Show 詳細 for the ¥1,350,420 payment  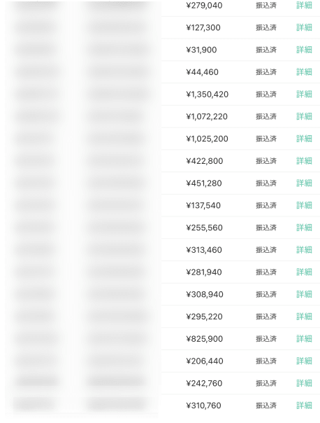tap(304, 94)
